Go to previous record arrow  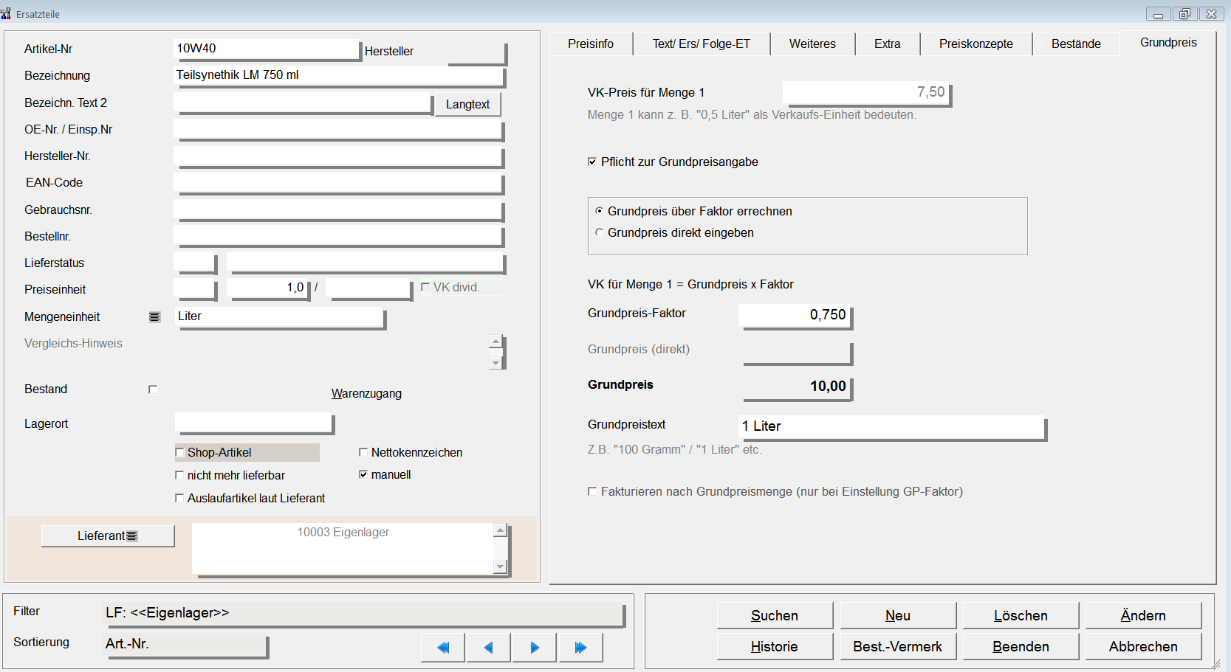[488, 648]
